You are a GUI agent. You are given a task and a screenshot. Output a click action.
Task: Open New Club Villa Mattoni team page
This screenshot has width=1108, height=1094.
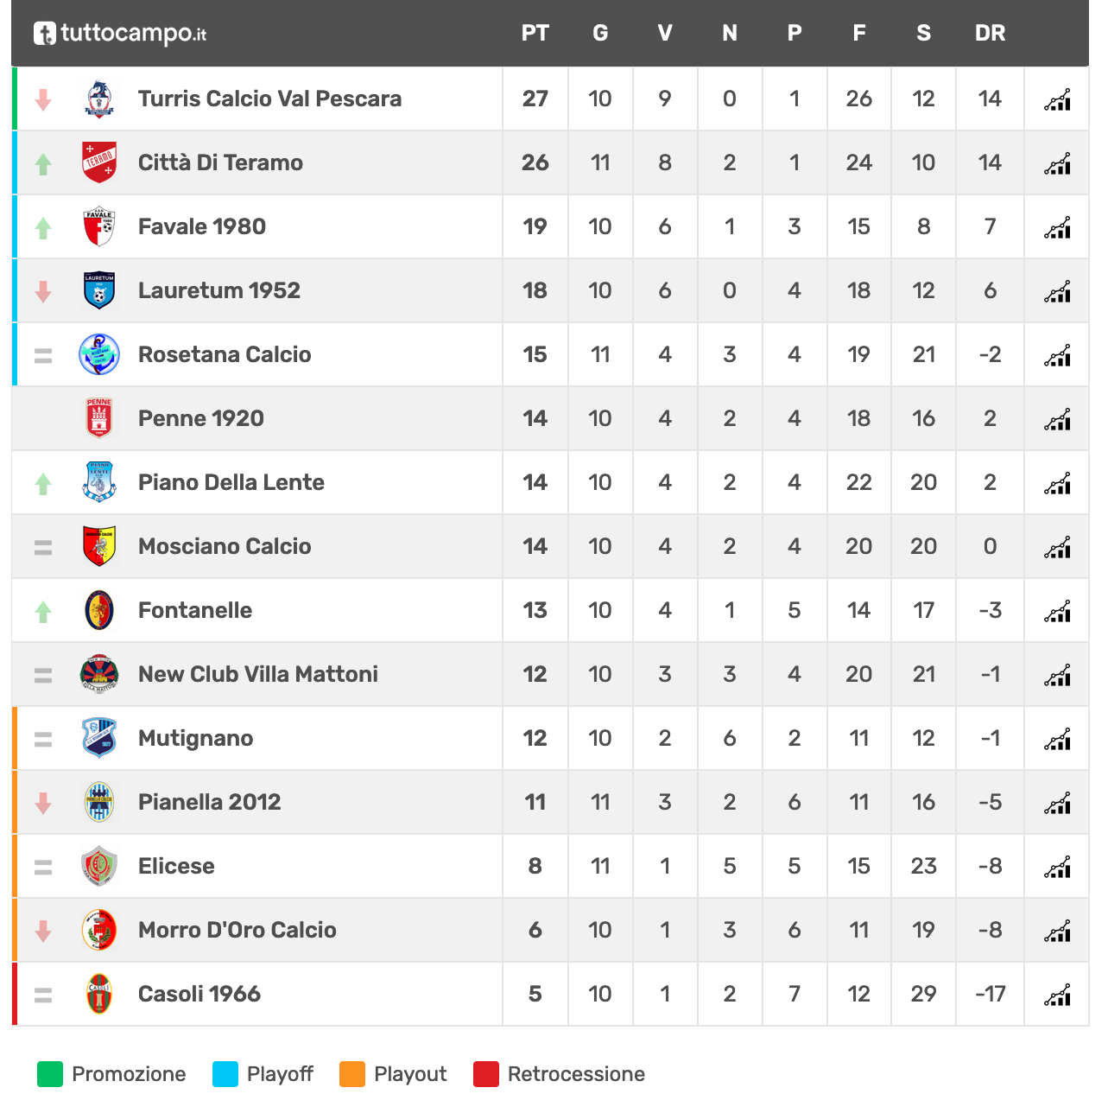258,674
